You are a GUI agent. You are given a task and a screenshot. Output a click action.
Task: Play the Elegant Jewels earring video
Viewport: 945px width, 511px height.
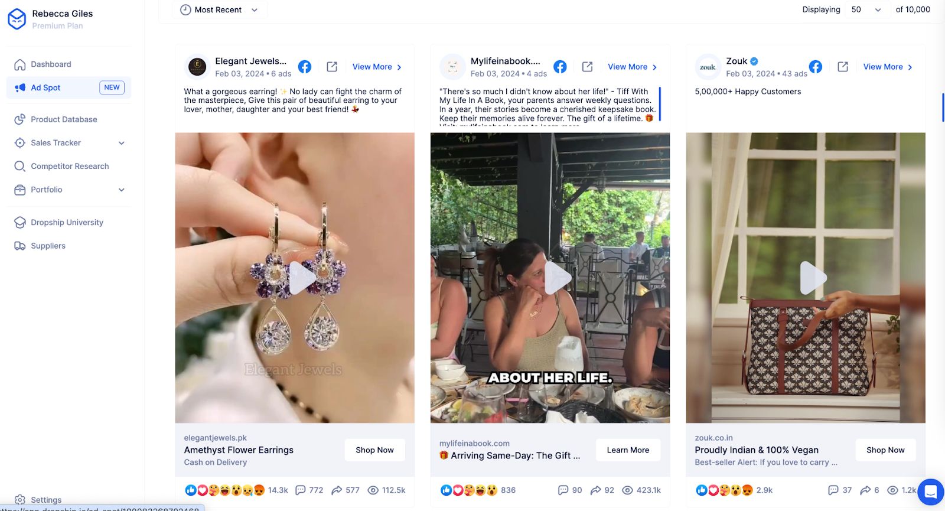click(x=302, y=278)
